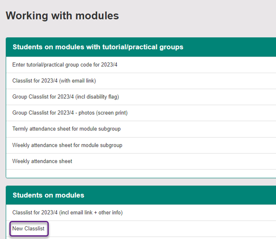The width and height of the screenshot is (276, 239).
Task: Open Classlist for 2023/4 (with email link)
Action: click(x=54, y=80)
